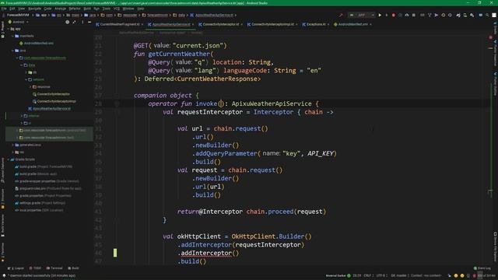Screen dimensions: 498x280
Task: Collapse the manifests folder in project tree
Action: tap(12, 37)
